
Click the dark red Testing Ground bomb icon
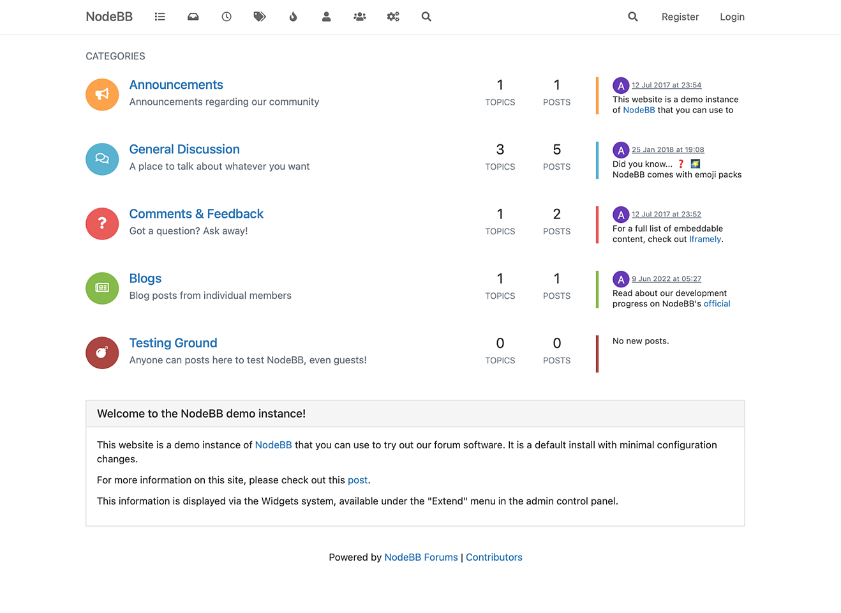pos(102,352)
